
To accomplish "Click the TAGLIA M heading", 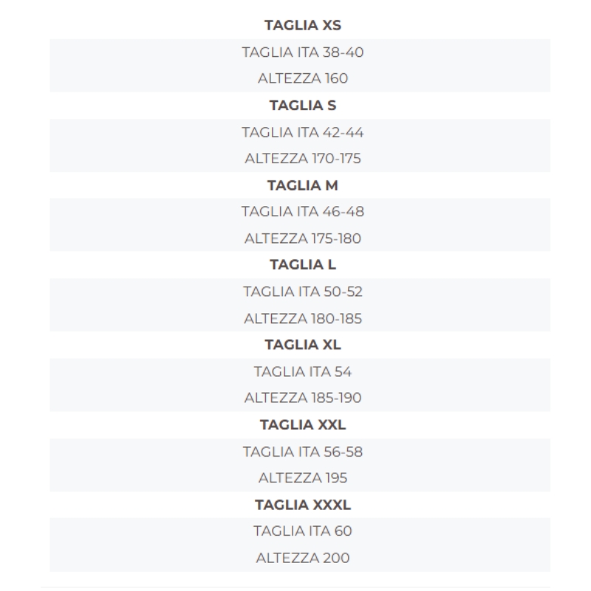I will point(303,185).
